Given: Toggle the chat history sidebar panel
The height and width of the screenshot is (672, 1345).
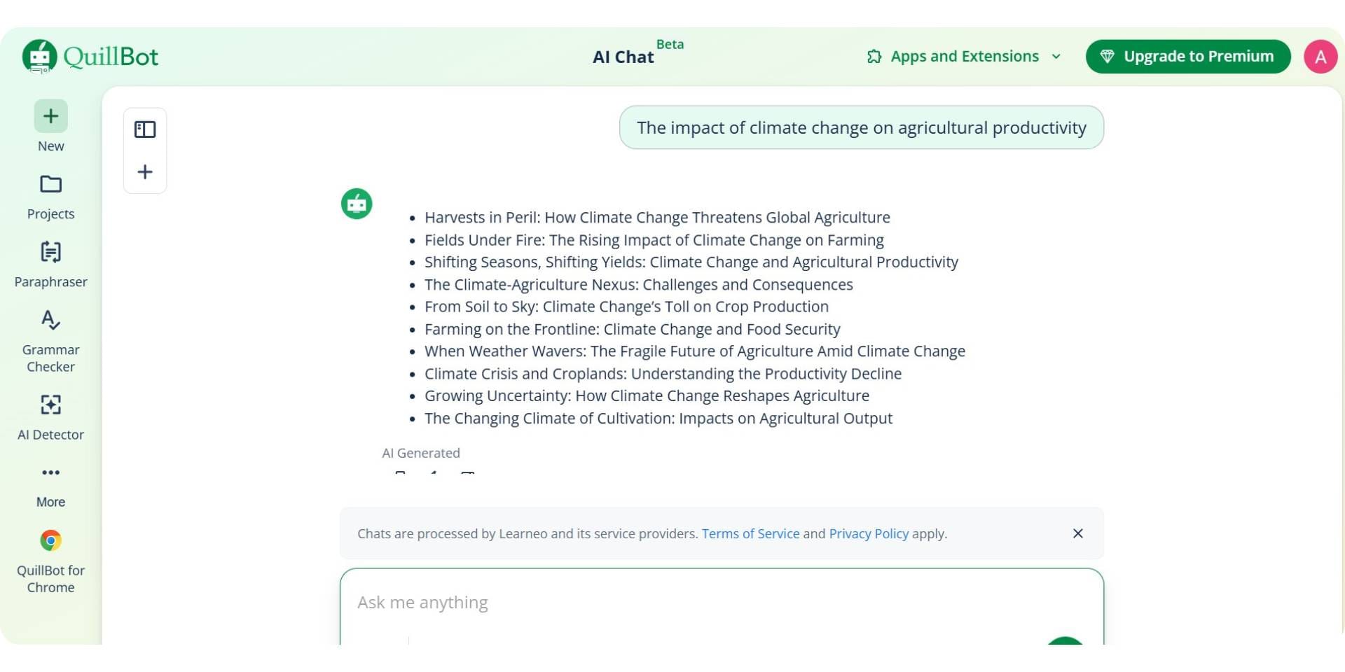Looking at the screenshot, I should 145,129.
